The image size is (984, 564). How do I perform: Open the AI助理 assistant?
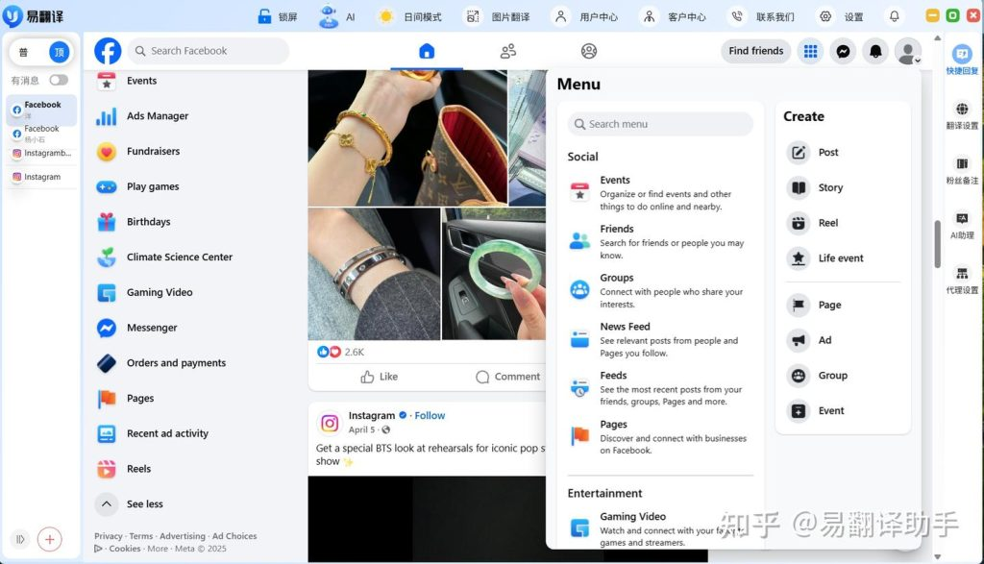click(x=961, y=226)
